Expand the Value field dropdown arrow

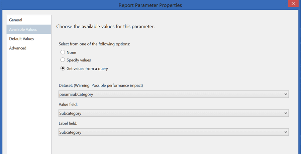coord(286,113)
